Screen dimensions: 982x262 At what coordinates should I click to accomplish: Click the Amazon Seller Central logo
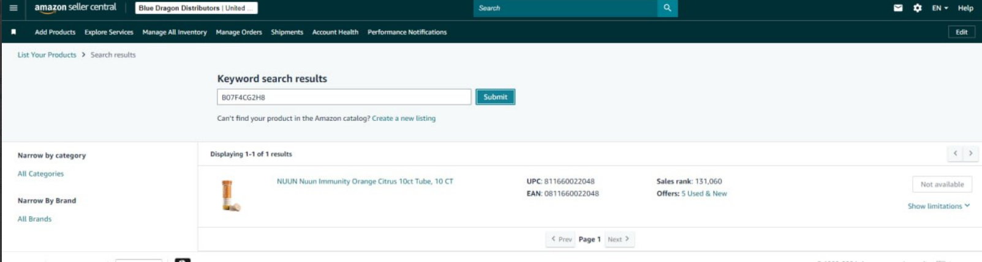pos(75,8)
